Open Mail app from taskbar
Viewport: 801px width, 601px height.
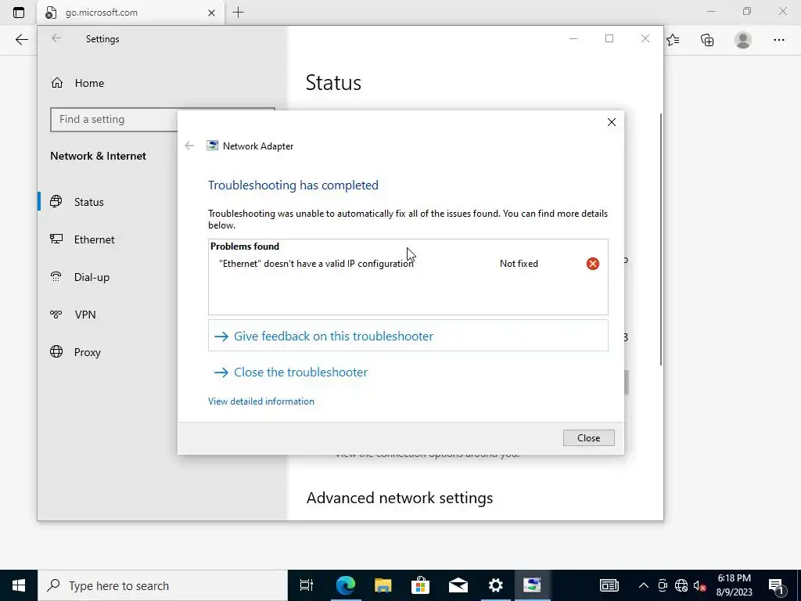pos(458,585)
